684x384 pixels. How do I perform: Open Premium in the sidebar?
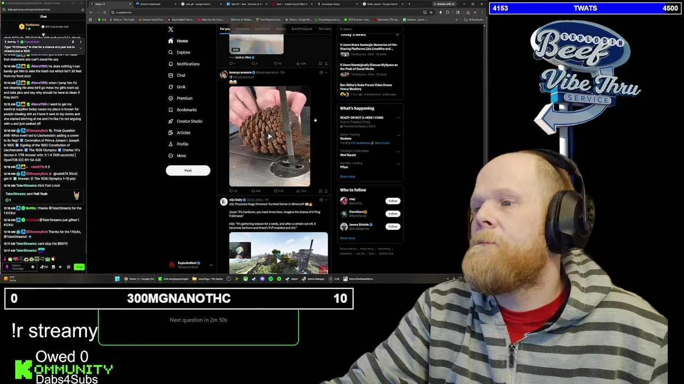[180, 98]
